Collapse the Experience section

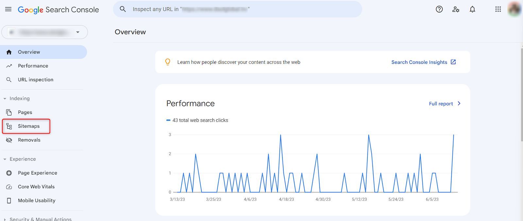pos(5,159)
